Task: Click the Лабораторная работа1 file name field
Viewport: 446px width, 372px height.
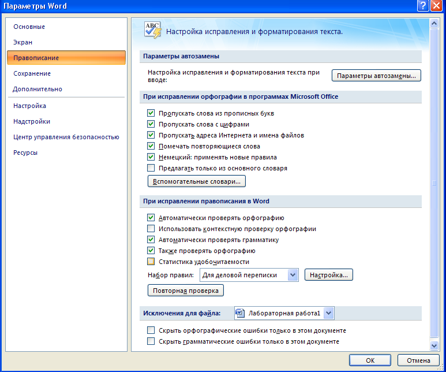Action: [x=284, y=313]
